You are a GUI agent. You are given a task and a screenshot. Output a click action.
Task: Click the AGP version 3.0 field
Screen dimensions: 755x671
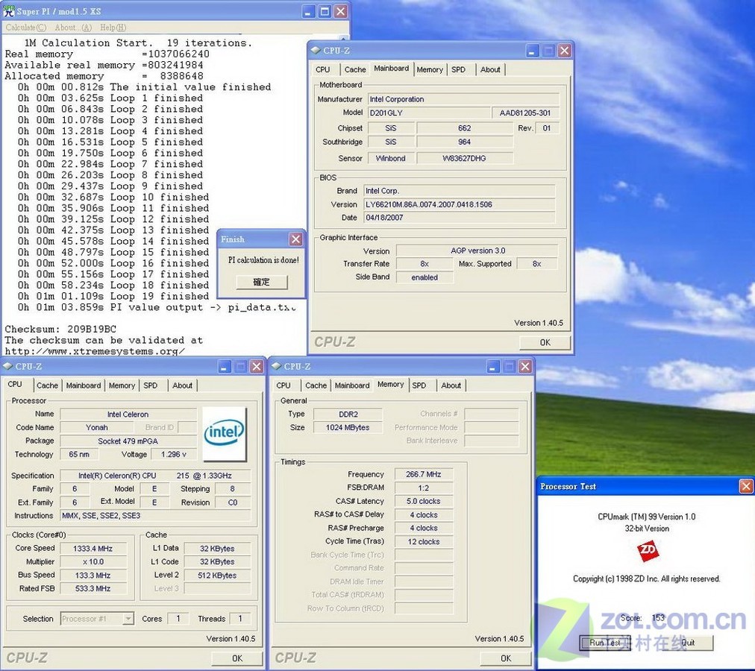(477, 251)
